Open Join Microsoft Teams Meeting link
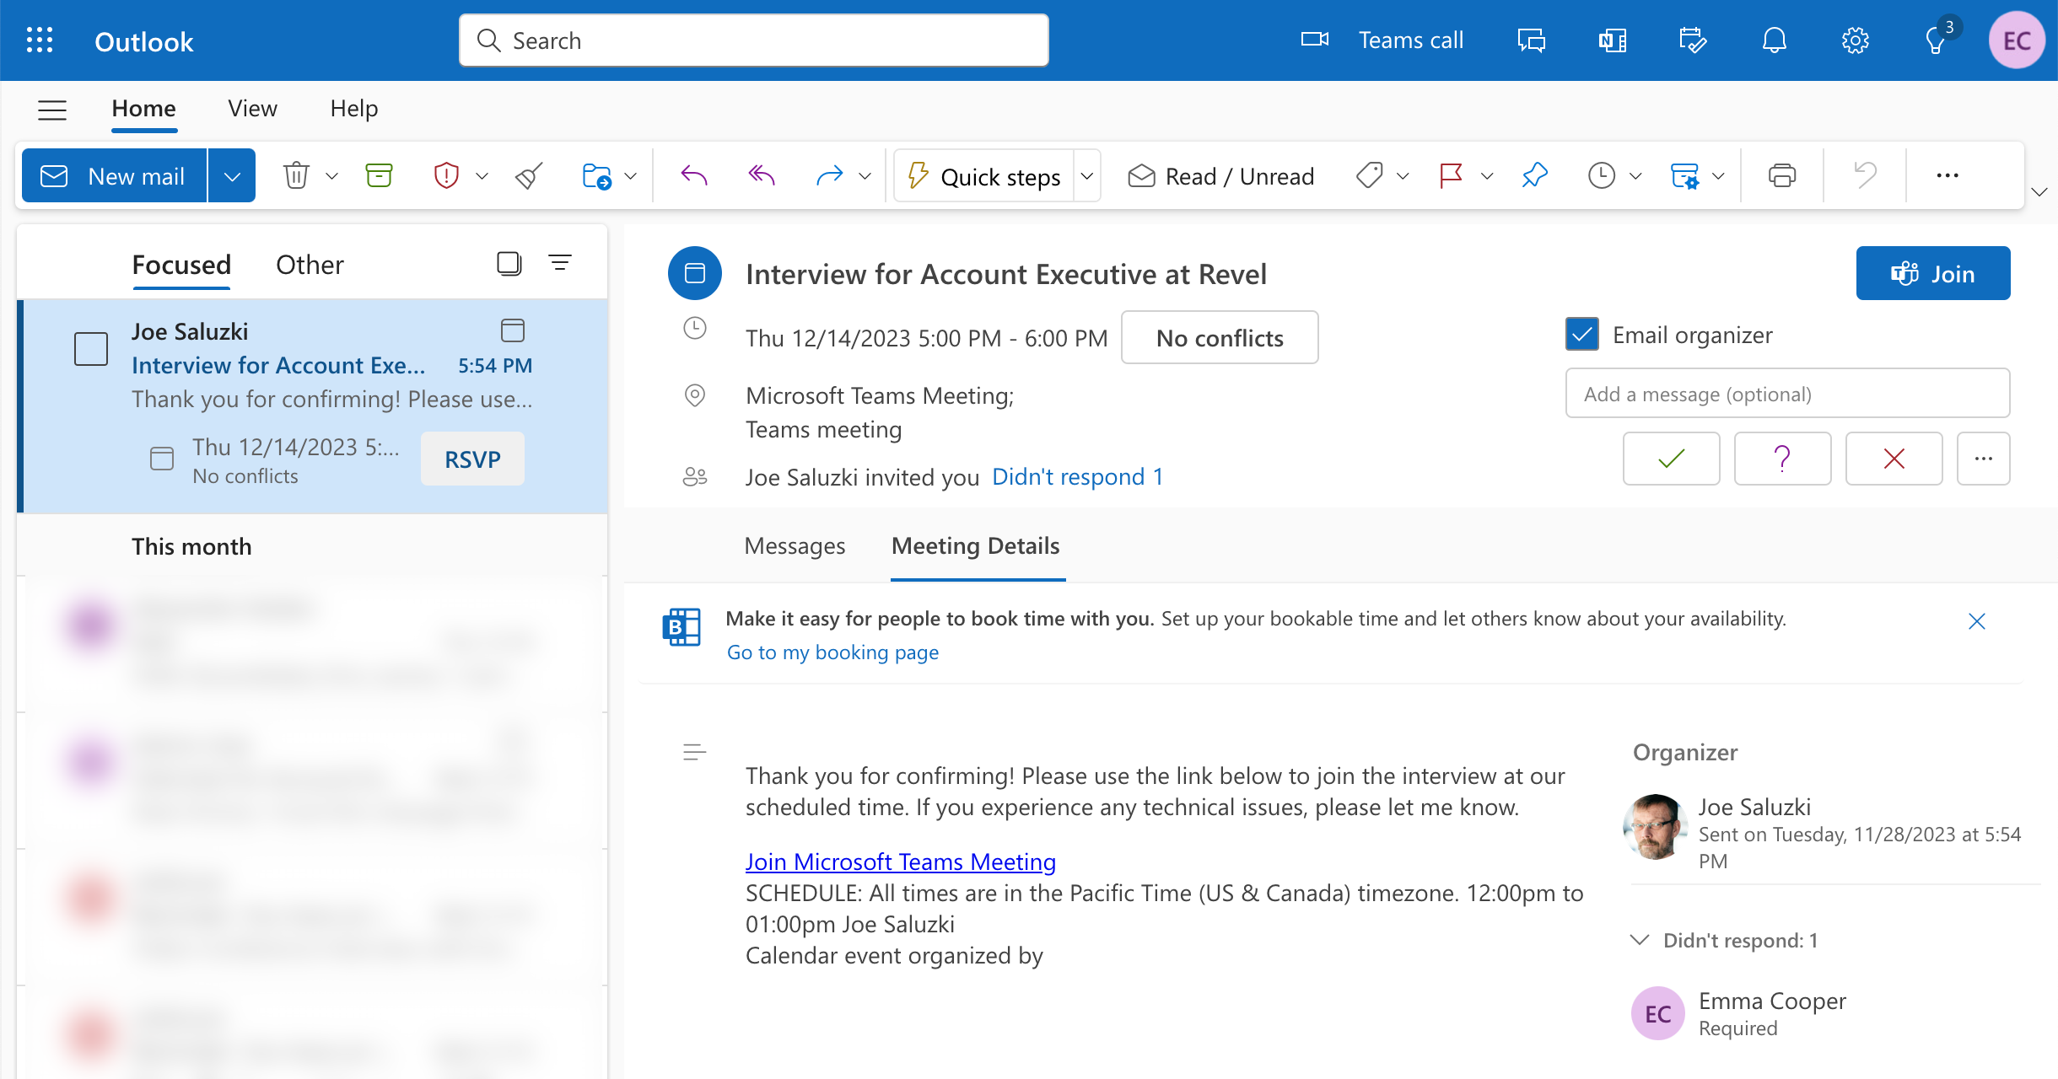 tap(900, 862)
